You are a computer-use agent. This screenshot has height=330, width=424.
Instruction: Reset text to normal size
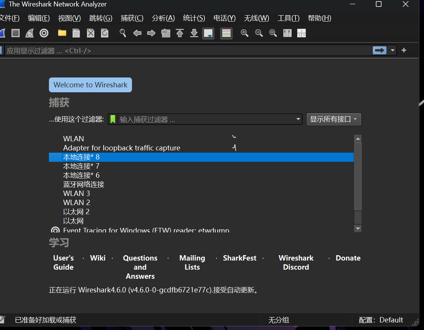tap(273, 33)
